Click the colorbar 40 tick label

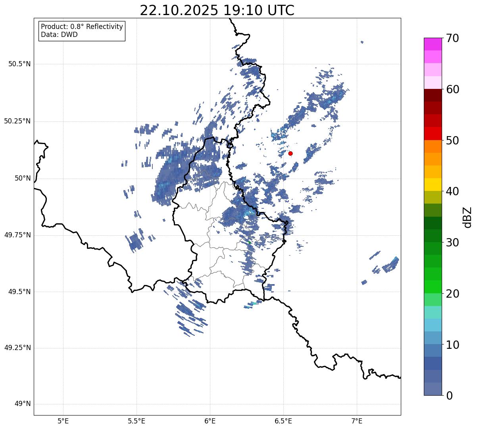tap(452, 191)
